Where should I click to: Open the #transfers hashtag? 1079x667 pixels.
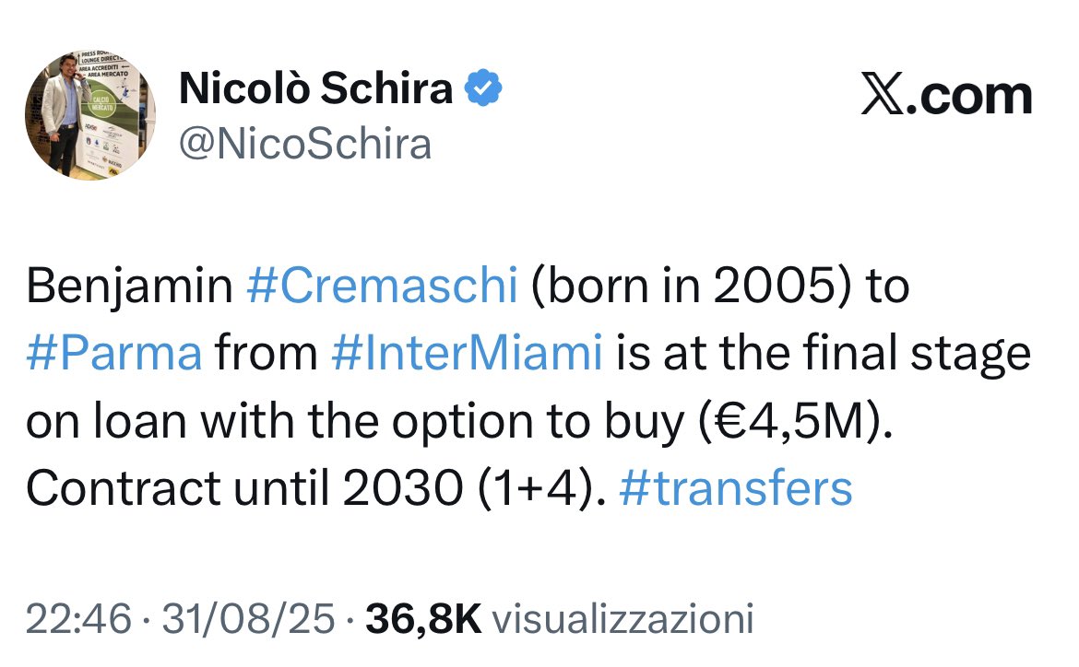coord(736,489)
